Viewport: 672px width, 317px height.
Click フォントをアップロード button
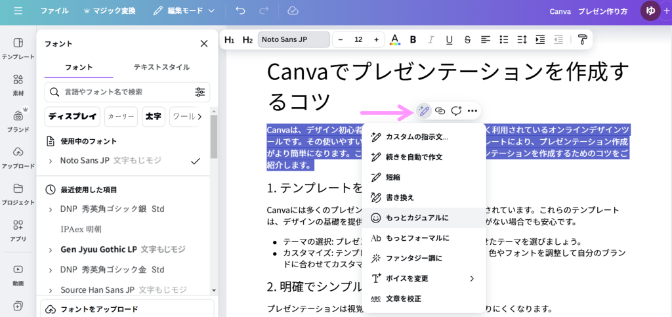127,308
